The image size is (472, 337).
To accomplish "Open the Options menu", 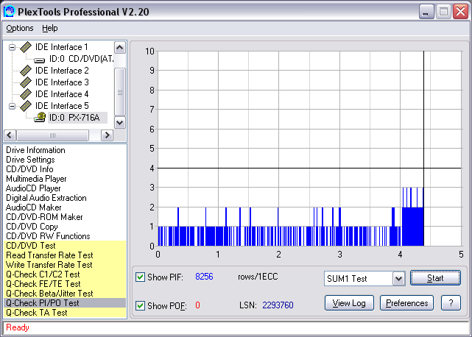I will pos(20,28).
